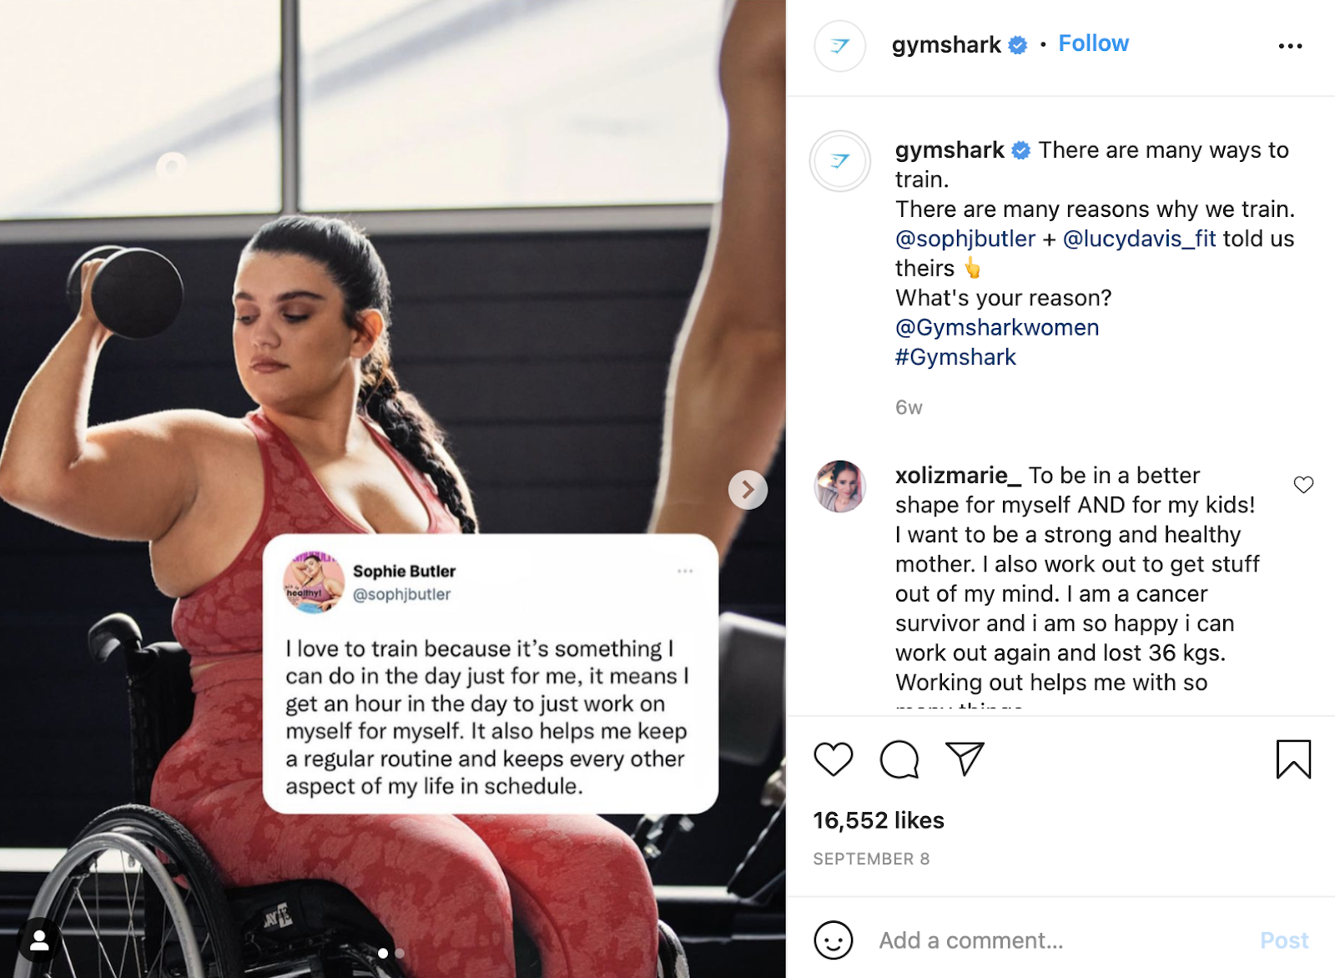1335x978 pixels.
Task: Go to next carousel image arrow
Action: pos(748,490)
